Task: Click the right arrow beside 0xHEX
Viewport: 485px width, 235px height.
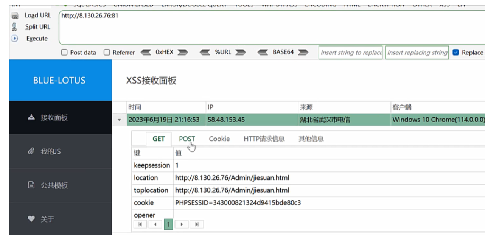Action: click(x=183, y=52)
